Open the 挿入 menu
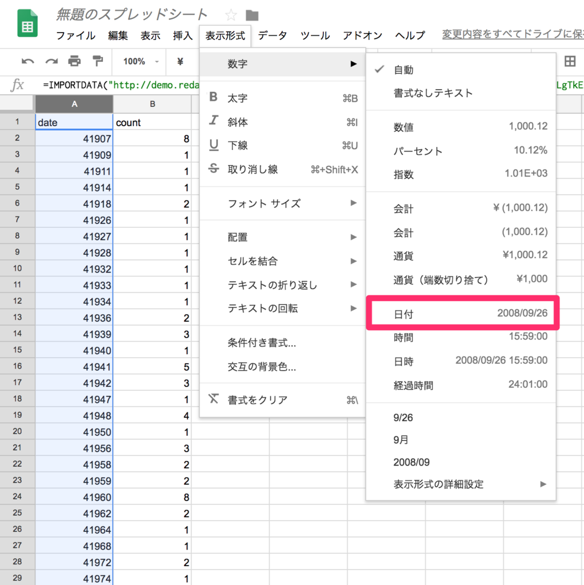 183,35
